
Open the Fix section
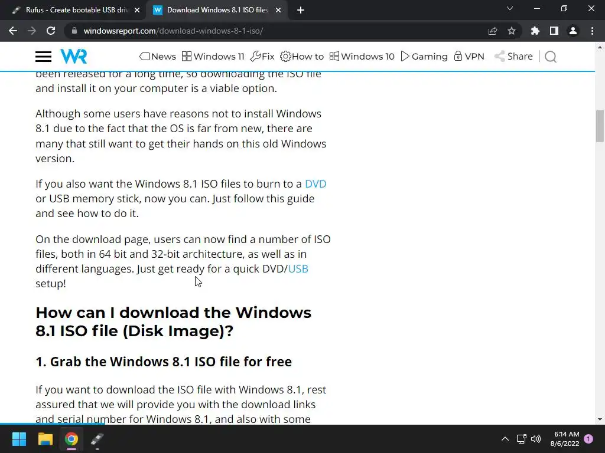(262, 56)
